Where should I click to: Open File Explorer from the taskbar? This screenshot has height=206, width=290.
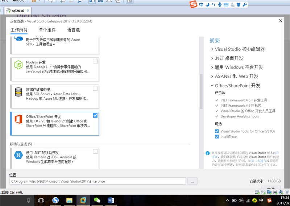click(x=69, y=200)
